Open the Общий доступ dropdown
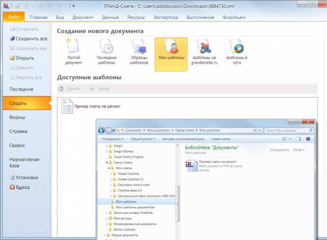Viewport: 327px width, 240px height. 143,139
